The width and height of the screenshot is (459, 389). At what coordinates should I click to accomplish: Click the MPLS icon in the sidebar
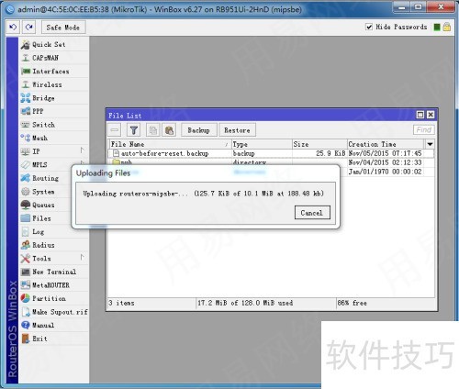(26, 165)
